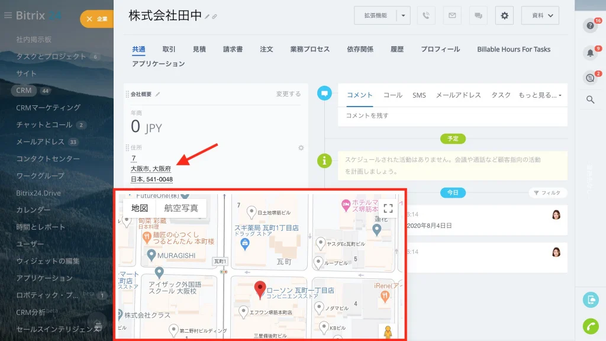Open the 資料 dropdown
606x341 pixels.
[540, 15]
